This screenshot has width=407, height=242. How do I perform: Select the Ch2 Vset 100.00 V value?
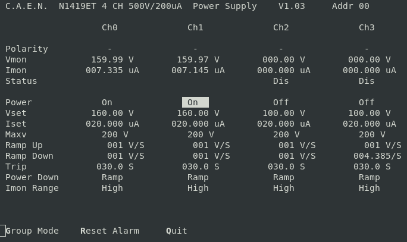[x=283, y=113]
